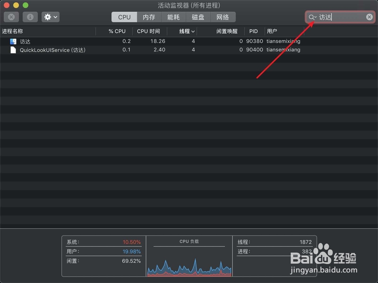Toggle sorting by the % CPU column
Viewport: 378px width, 283px height.
click(117, 31)
